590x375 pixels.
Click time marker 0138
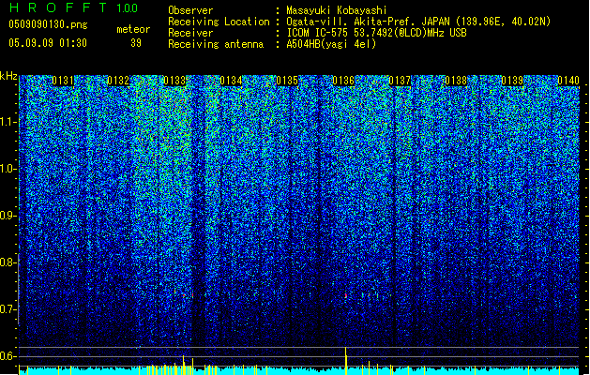pyautogui.click(x=456, y=81)
